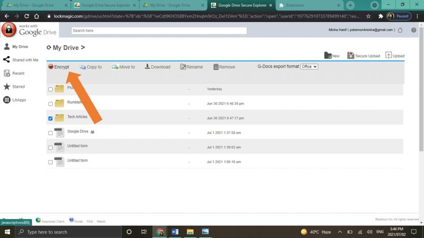424x238 pixels.
Task: Switch to first My Drive browser tab
Action: click(x=33, y=5)
